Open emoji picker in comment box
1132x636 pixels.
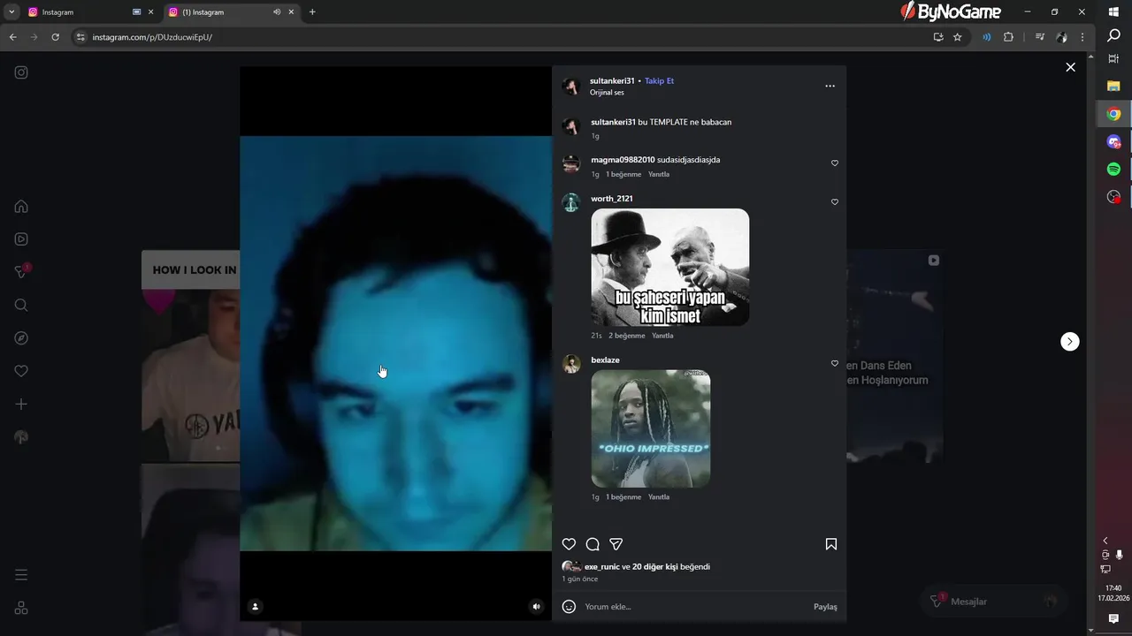pos(570,607)
